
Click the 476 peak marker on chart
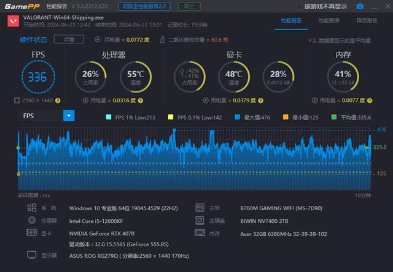click(x=174, y=130)
